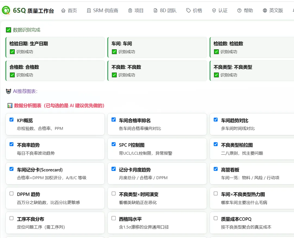Select the 质量成本COPQ checkbox
Image resolution: width=294 pixels, height=238 pixels.
coord(216,218)
